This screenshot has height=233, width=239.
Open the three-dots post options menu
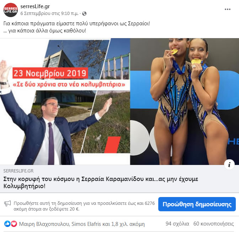click(227, 9)
